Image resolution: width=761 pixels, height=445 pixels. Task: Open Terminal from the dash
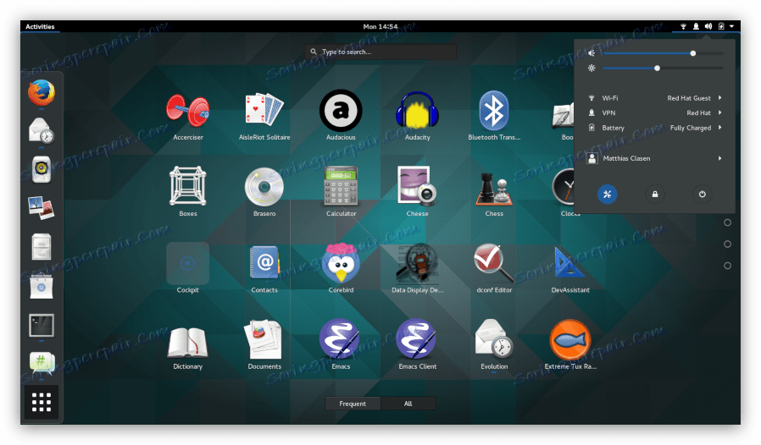pyautogui.click(x=42, y=325)
